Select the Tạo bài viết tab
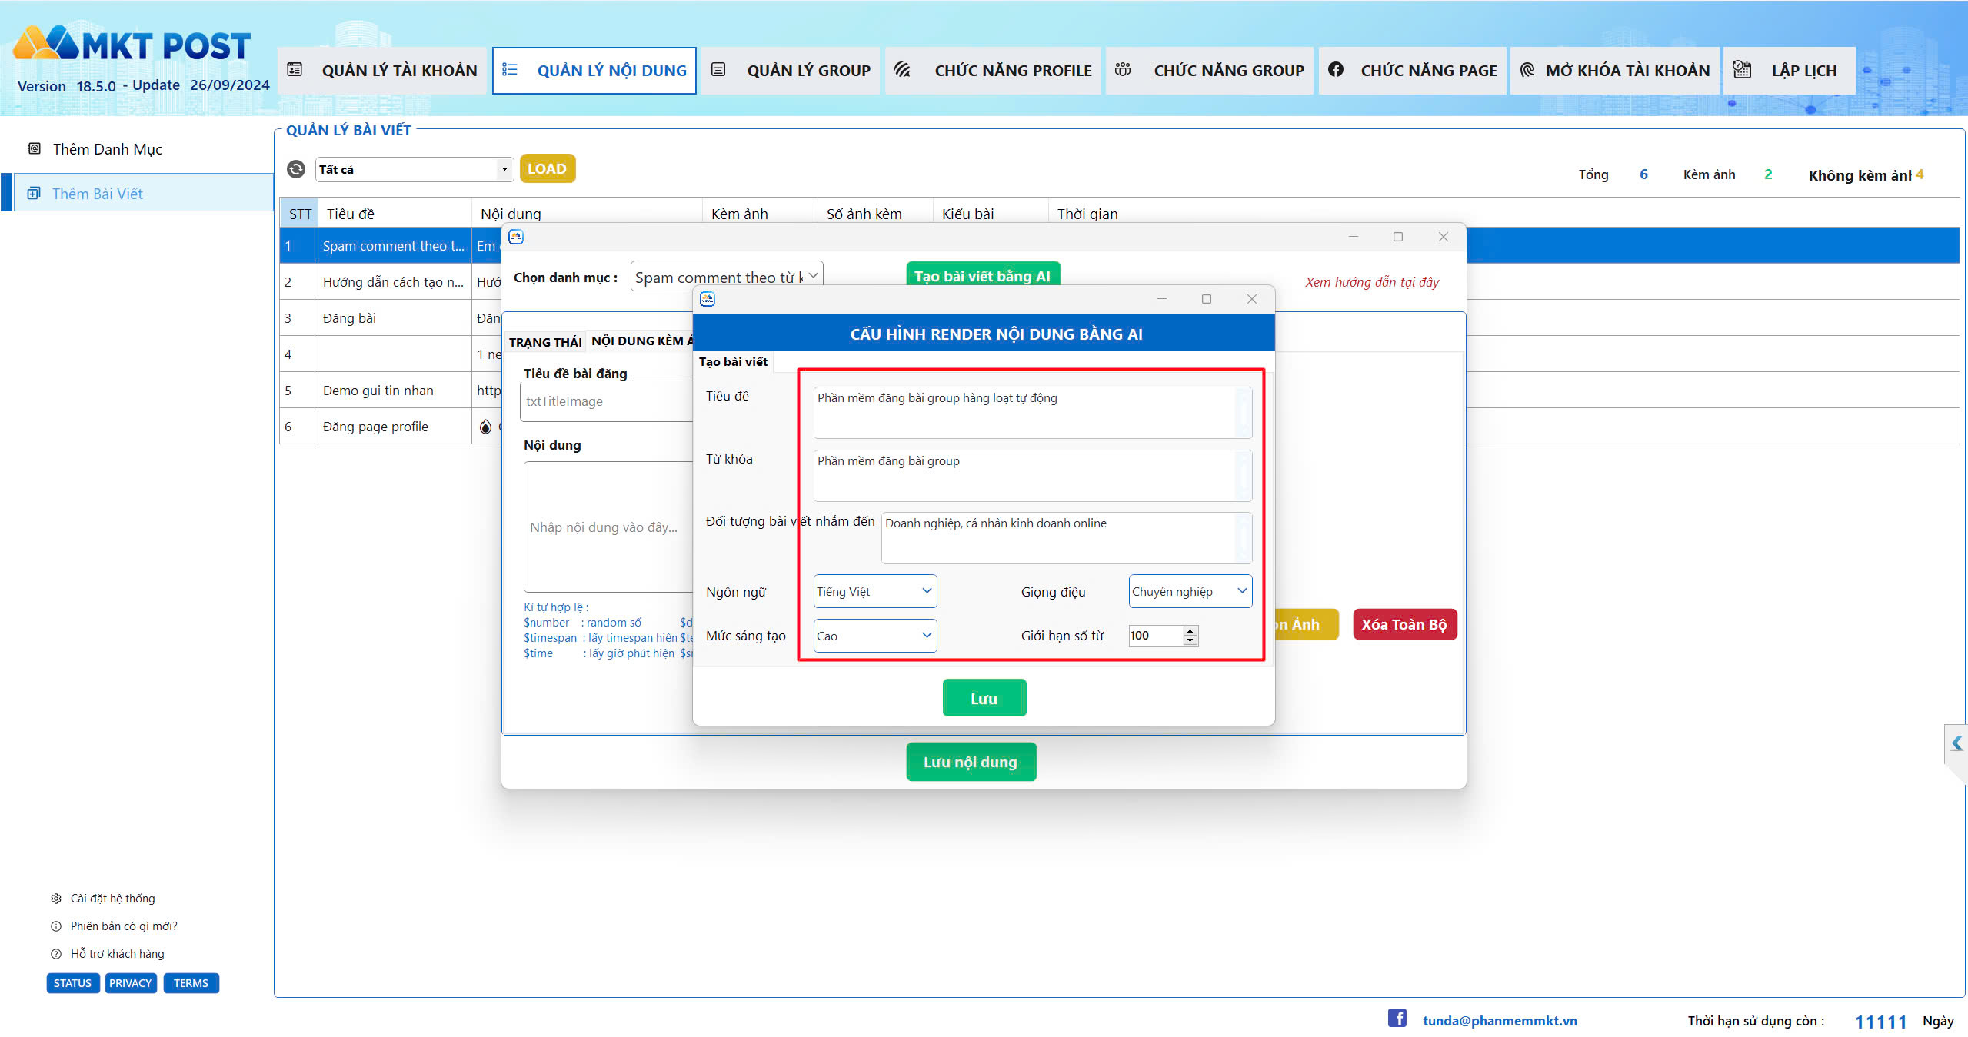 pos(733,361)
